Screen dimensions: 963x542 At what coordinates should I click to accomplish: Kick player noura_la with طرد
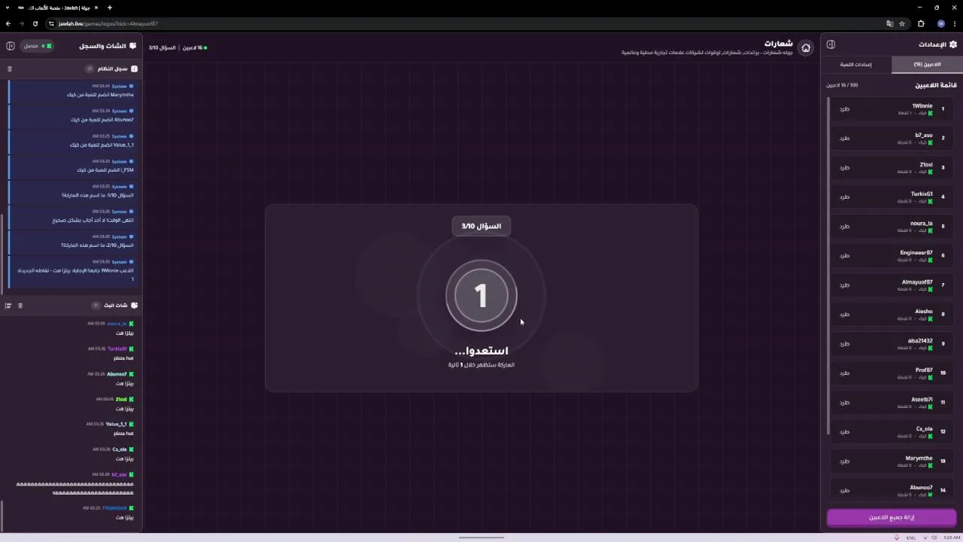coord(844,227)
